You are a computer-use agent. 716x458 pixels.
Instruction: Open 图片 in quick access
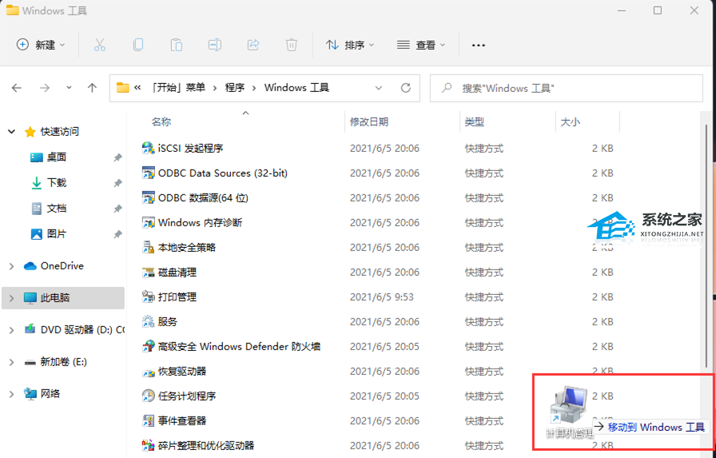pyautogui.click(x=56, y=233)
